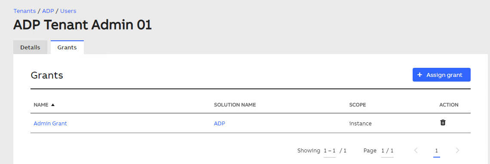The height and width of the screenshot is (164, 490).
Task: Open the ADP solution name link
Action: click(219, 123)
